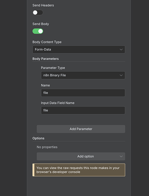Click the Add Parameter button

(81, 129)
